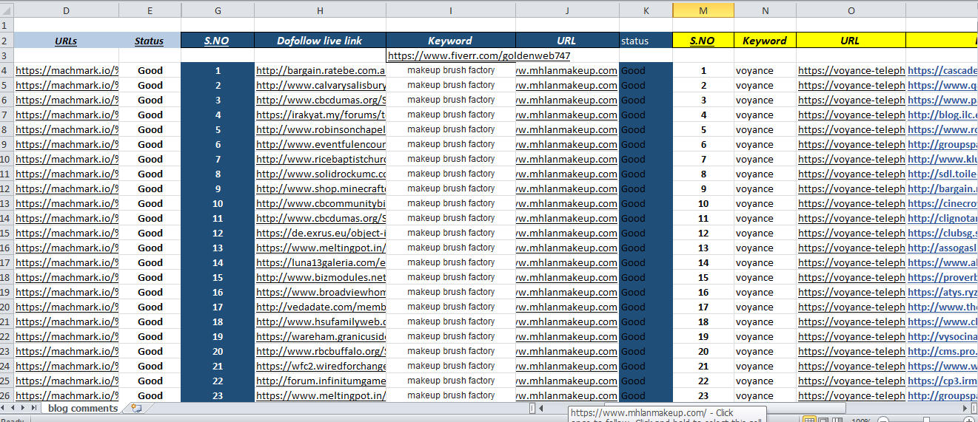Open the wareham.granicuside link
This screenshot has width=978, height=422.
point(321,336)
